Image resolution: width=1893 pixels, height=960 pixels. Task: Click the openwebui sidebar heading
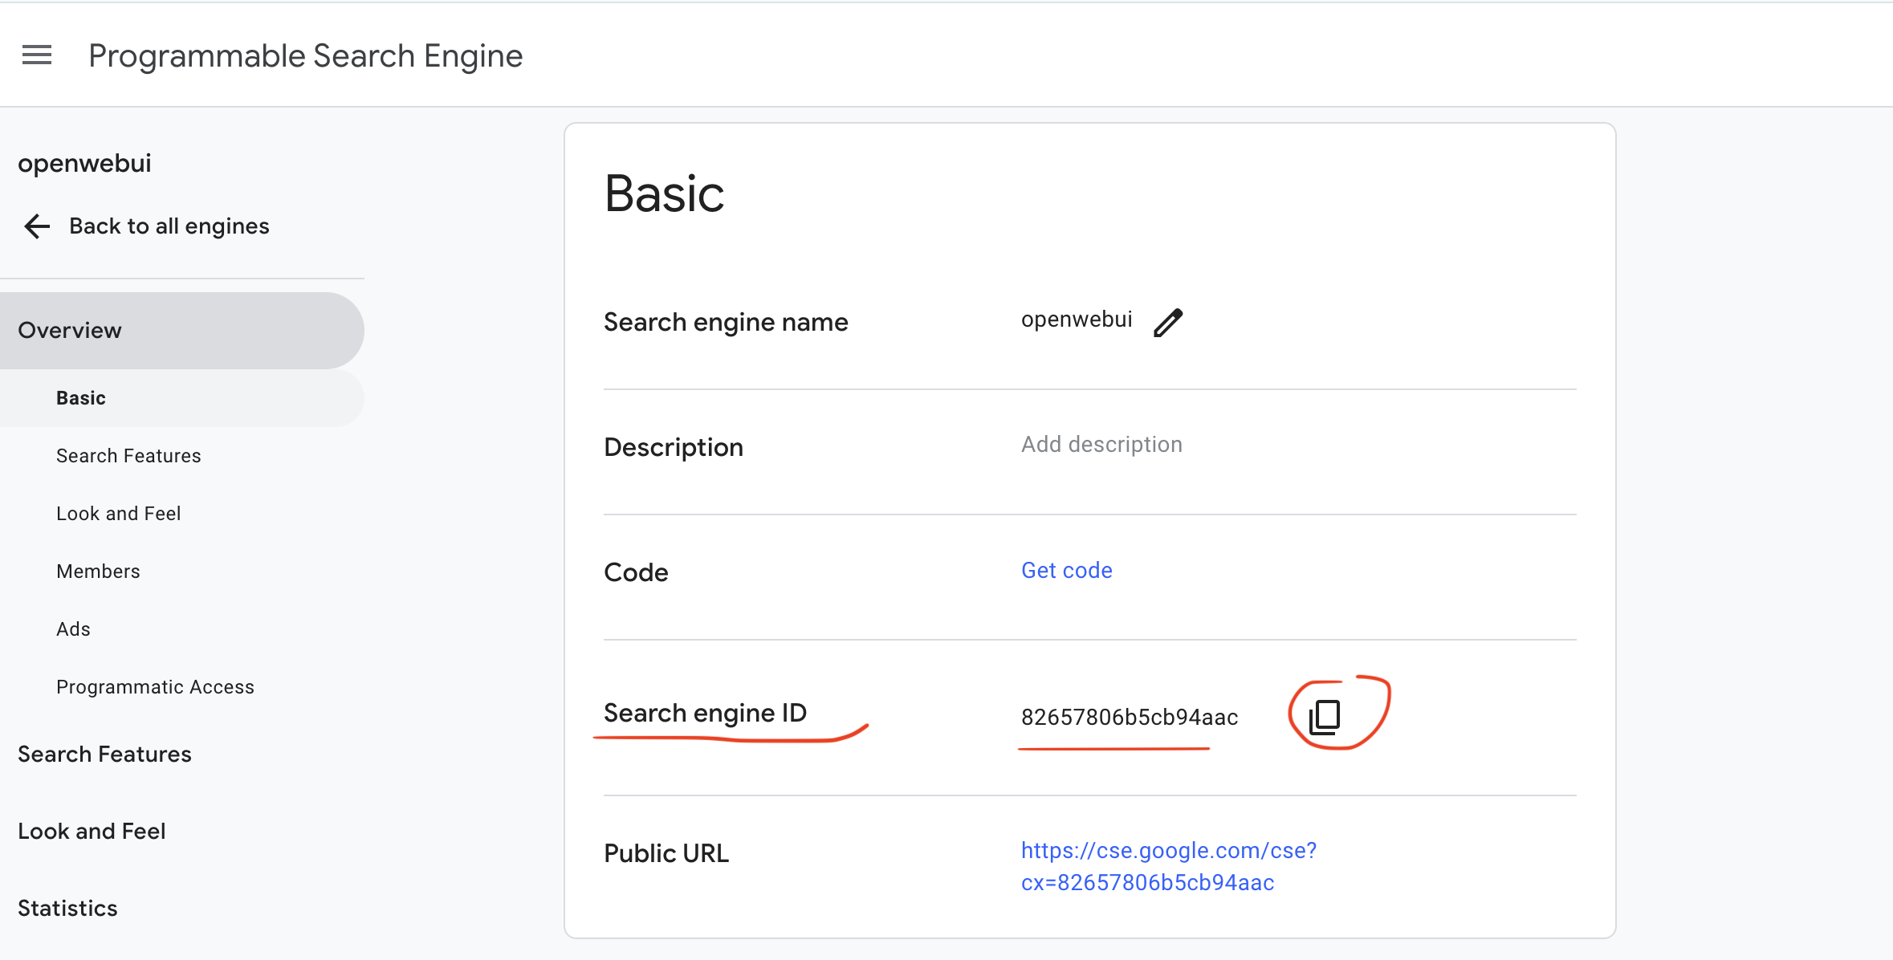point(84,164)
